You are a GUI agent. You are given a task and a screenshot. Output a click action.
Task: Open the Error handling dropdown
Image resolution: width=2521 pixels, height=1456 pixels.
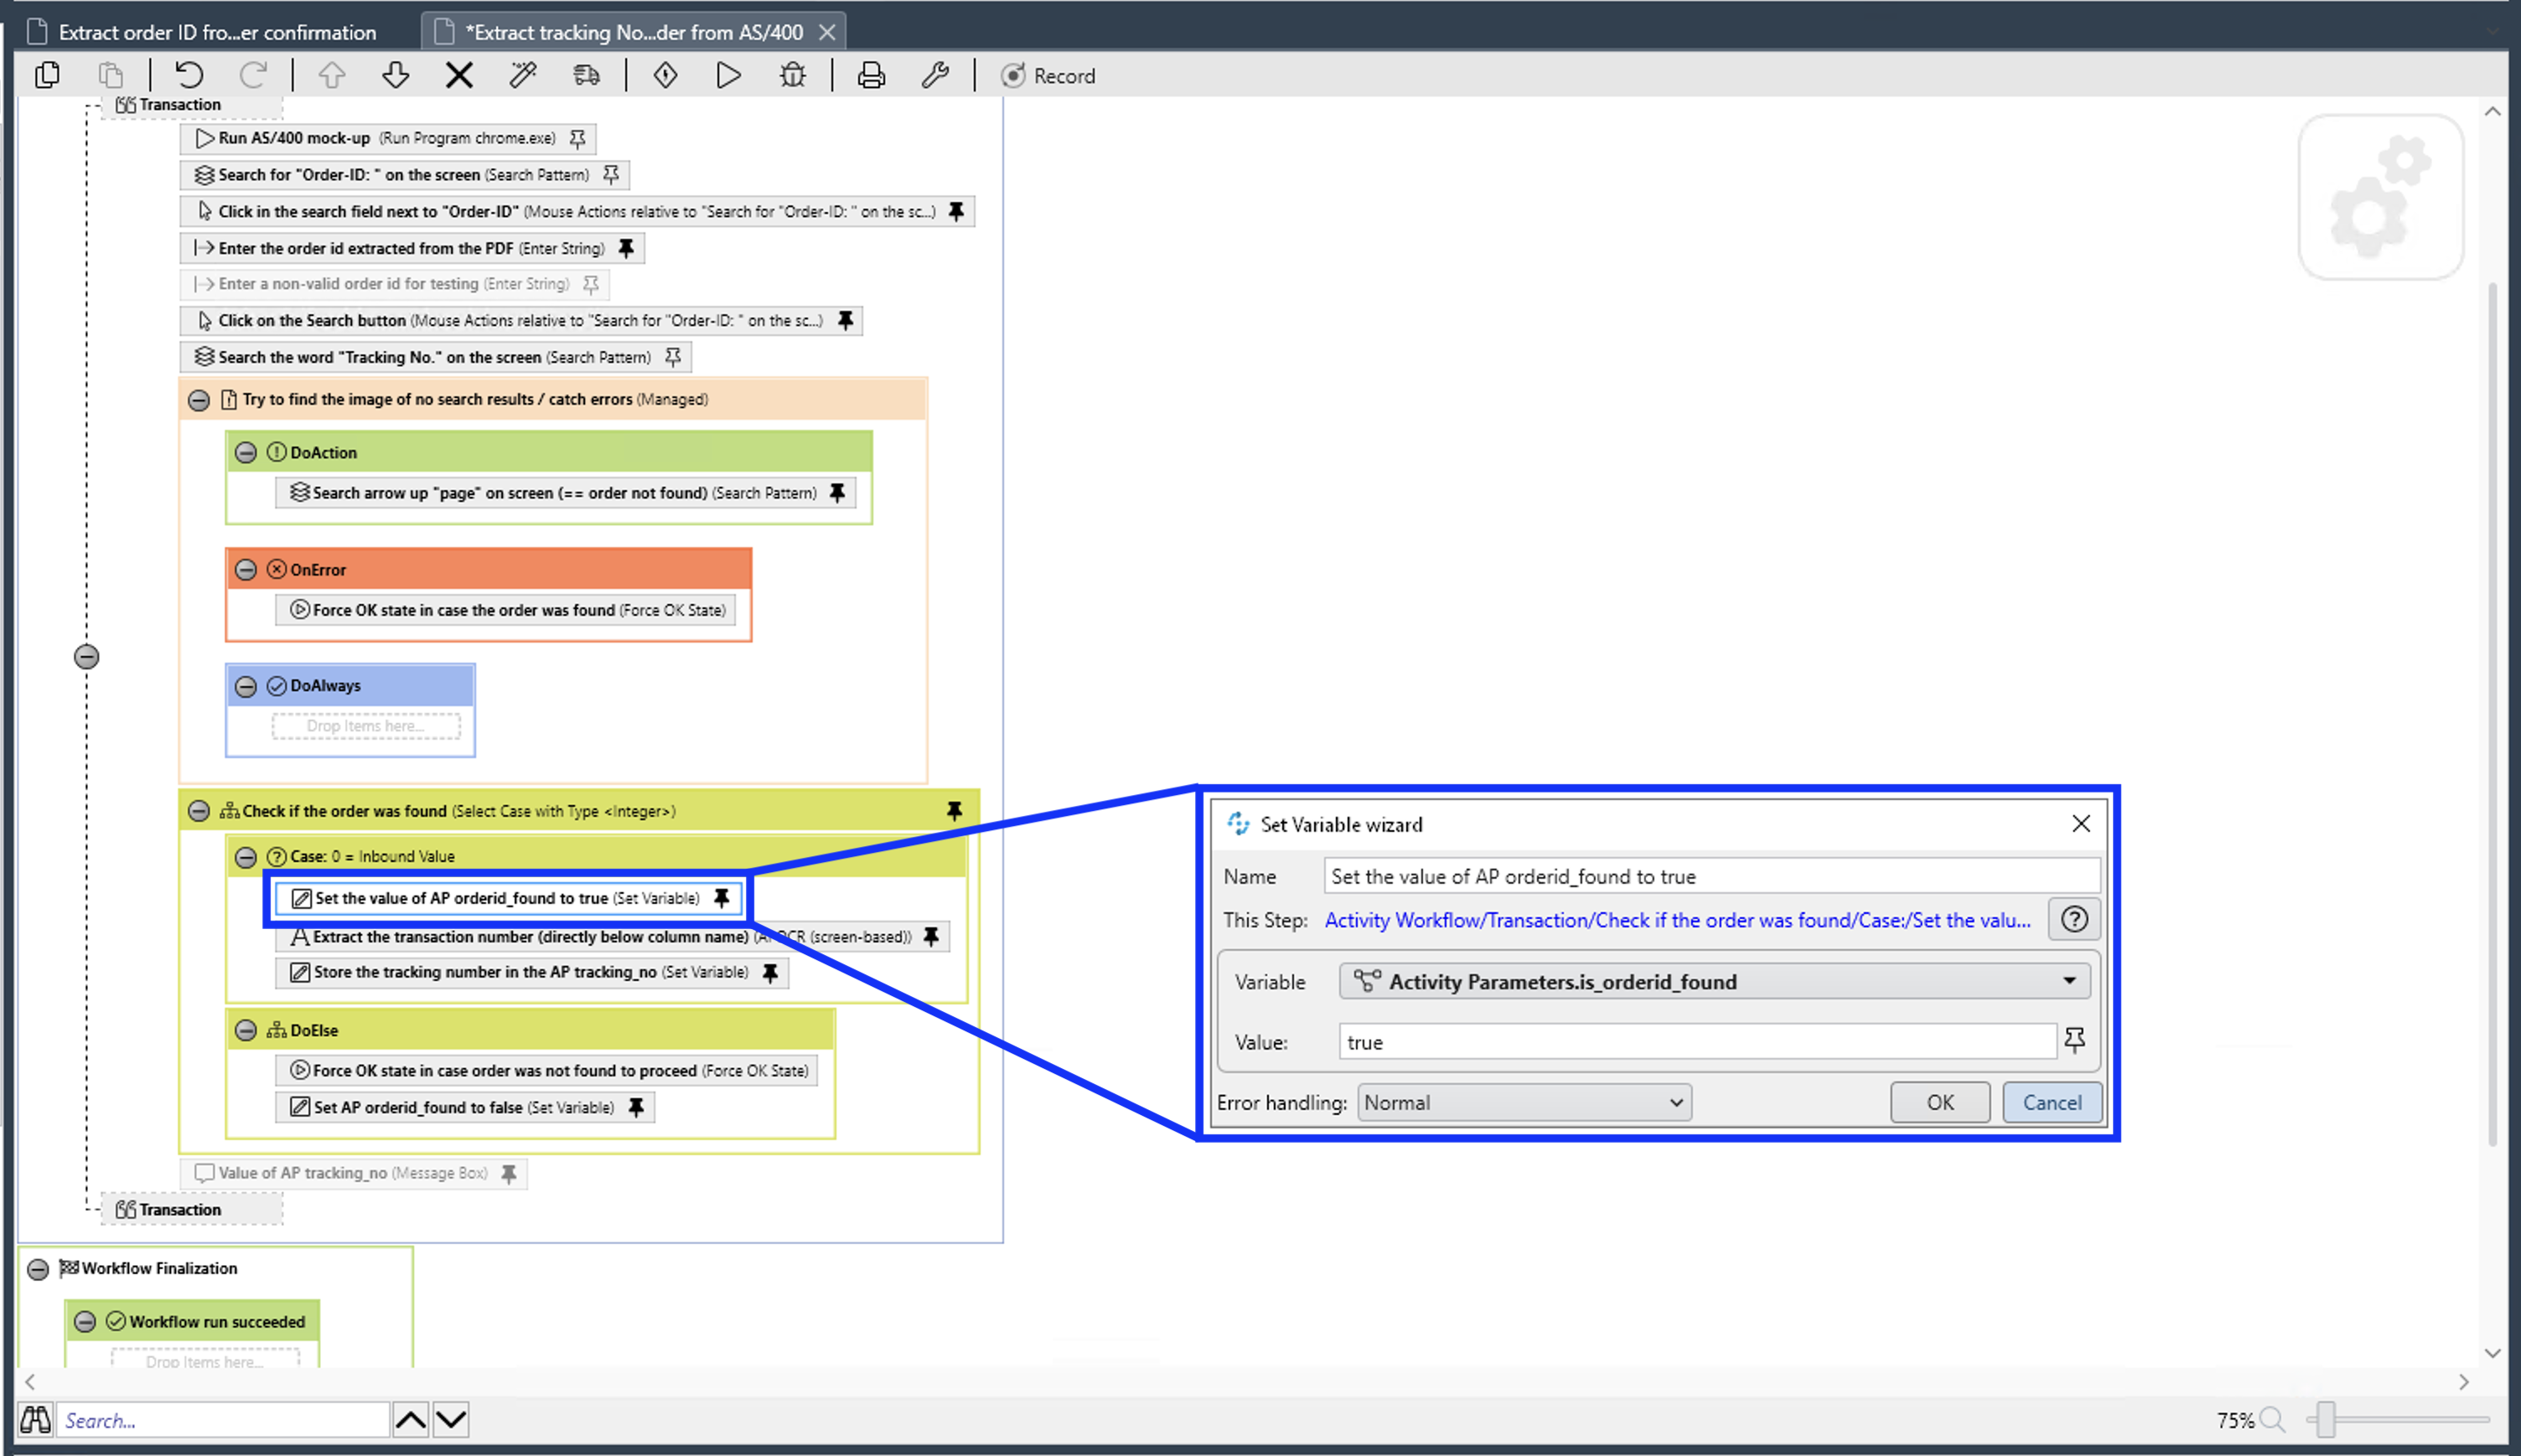click(x=1524, y=1102)
